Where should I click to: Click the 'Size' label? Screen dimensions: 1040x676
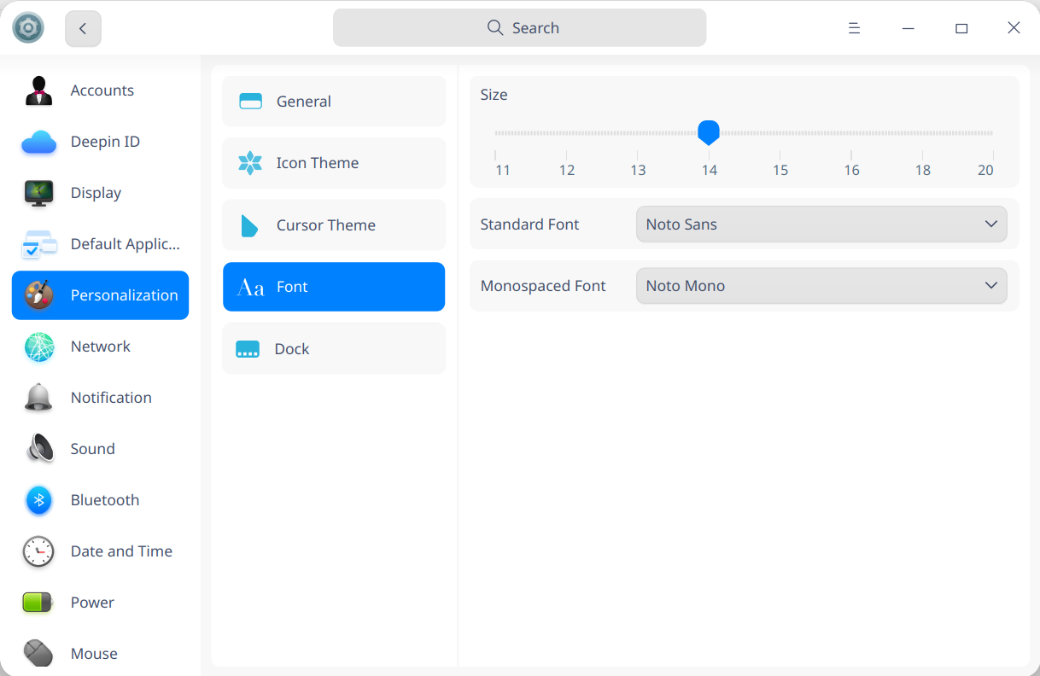[x=494, y=95]
